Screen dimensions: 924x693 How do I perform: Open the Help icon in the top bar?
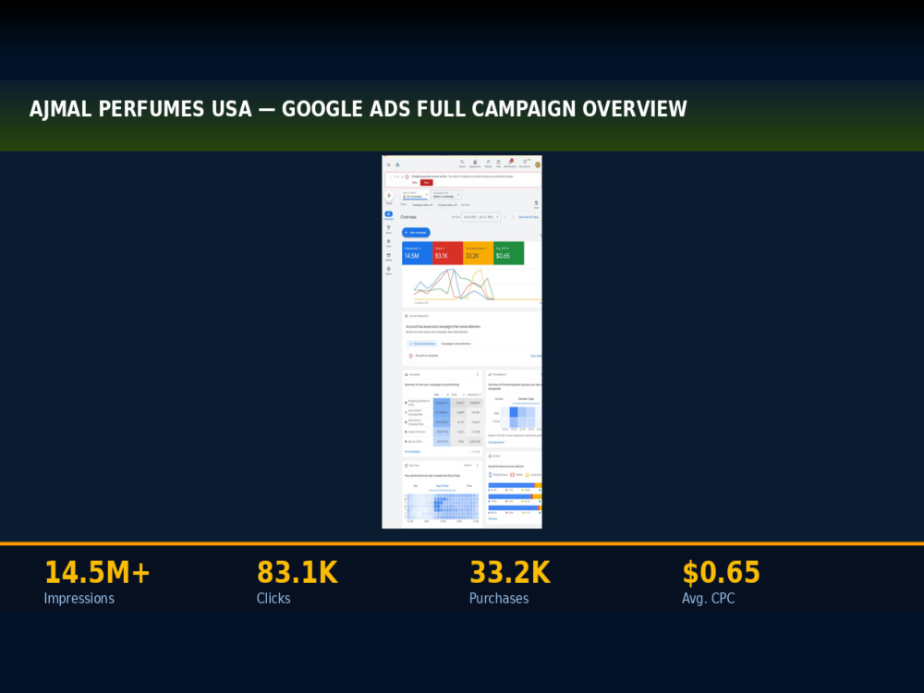tap(498, 164)
